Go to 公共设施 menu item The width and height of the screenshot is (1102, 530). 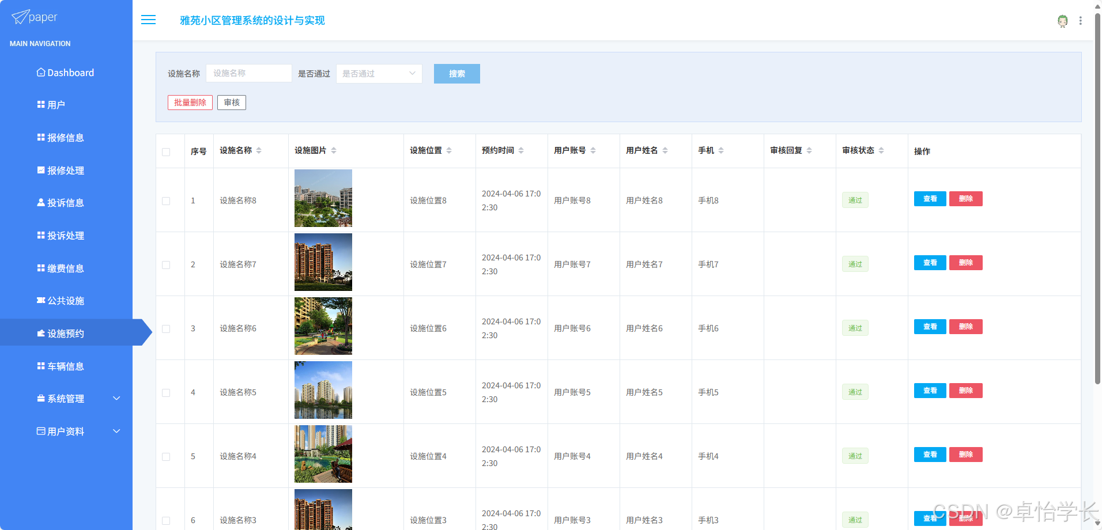click(66, 301)
